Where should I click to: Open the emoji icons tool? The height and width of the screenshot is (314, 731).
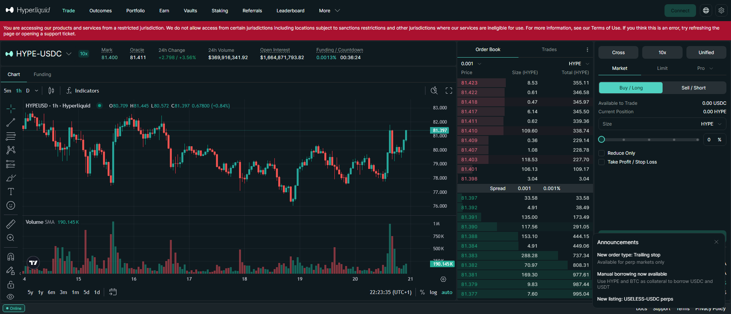pyautogui.click(x=11, y=205)
